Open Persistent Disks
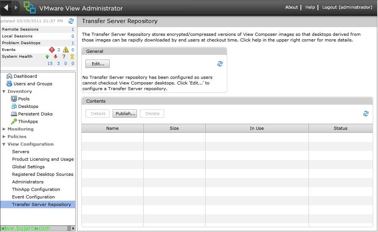Image resolution: width=378 pixels, height=232 pixels. tap(36, 114)
